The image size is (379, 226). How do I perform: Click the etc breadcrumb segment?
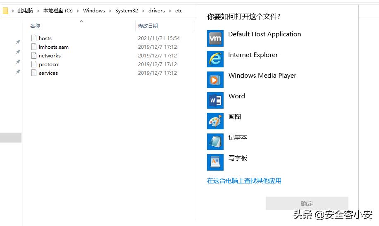click(179, 11)
